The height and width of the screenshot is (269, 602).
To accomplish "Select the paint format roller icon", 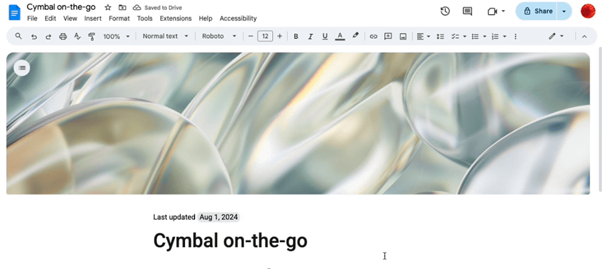I will click(92, 36).
